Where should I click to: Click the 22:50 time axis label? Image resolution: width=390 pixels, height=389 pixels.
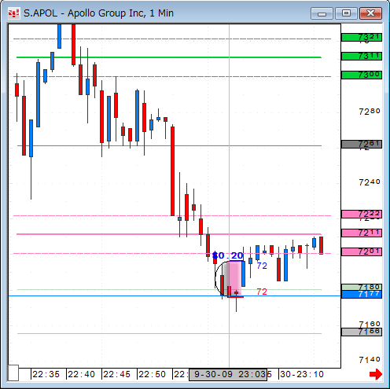tap(152, 374)
